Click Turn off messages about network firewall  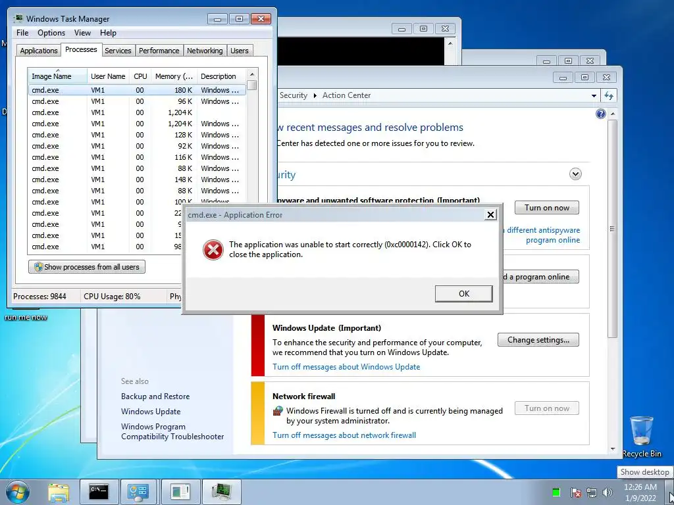(344, 435)
